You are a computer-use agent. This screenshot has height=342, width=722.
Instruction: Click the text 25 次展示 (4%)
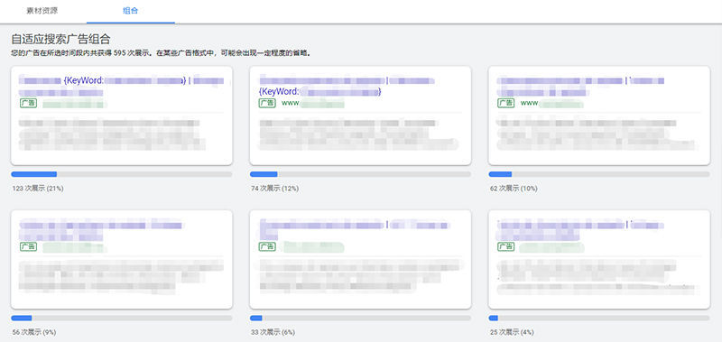pos(512,332)
